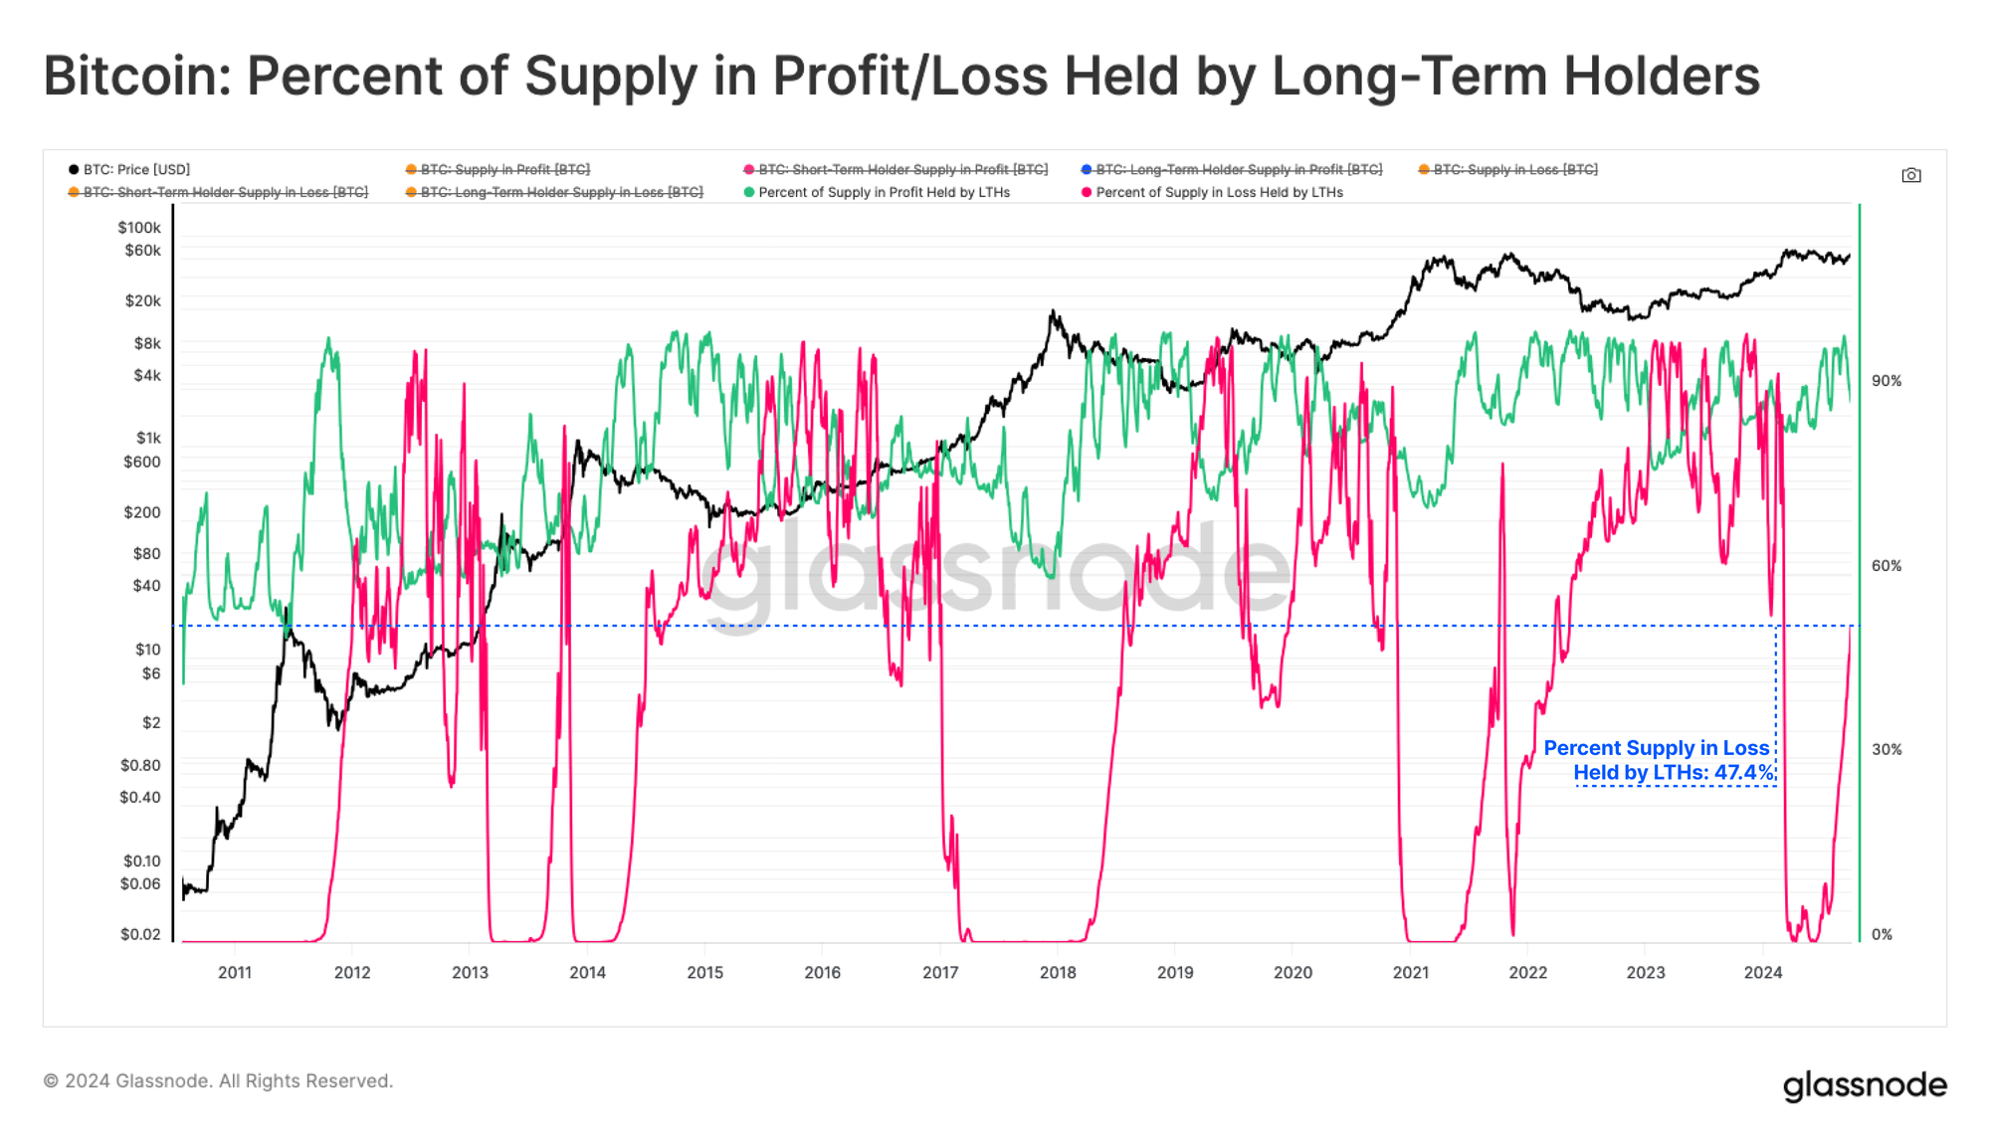
Task: Click the blue Long-Term Holder Supply in Profit dot
Action: 1087,170
